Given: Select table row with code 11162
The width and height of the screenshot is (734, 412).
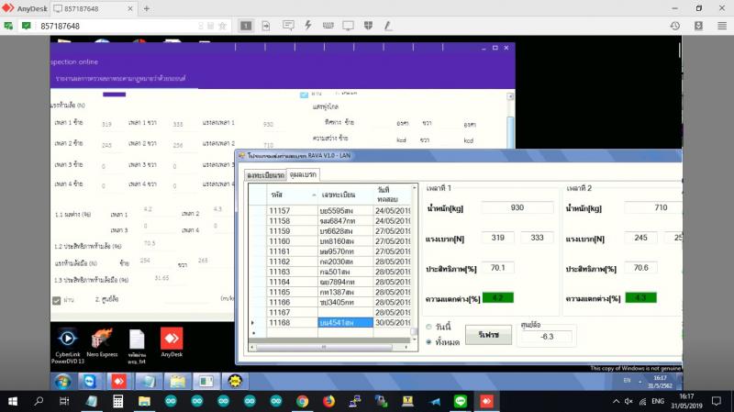Looking at the screenshot, I should pos(330,262).
